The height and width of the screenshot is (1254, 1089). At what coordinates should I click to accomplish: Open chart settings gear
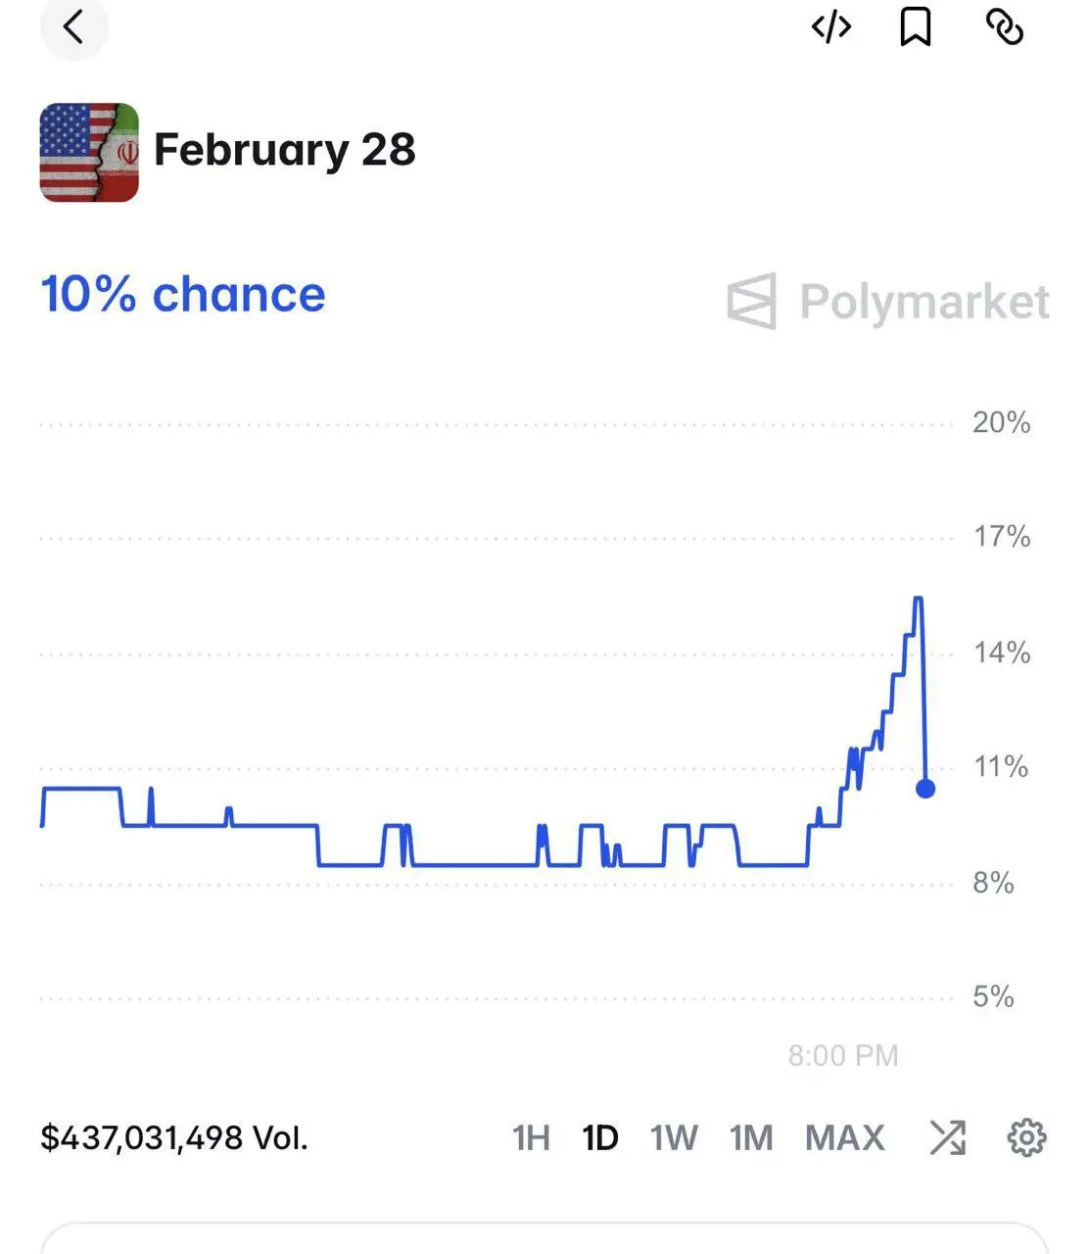pos(1026,1137)
